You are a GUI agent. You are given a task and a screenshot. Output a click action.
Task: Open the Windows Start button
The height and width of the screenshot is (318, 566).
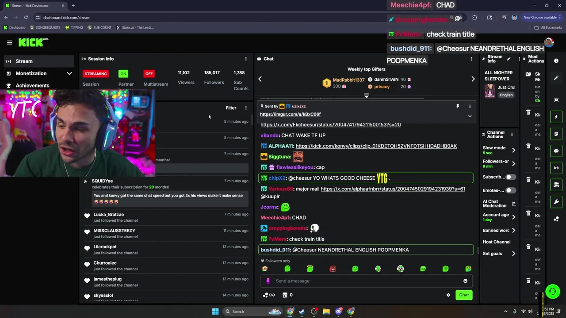[215, 311]
